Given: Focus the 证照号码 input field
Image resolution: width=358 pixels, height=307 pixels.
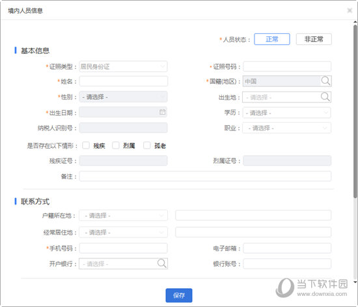Looking at the screenshot, I should pyautogui.click(x=287, y=66).
